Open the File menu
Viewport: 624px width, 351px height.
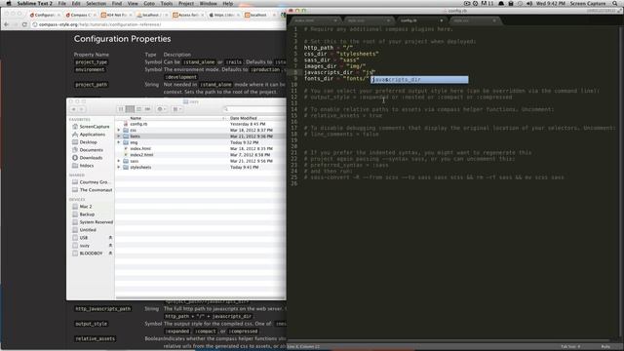pyautogui.click(x=62, y=3)
